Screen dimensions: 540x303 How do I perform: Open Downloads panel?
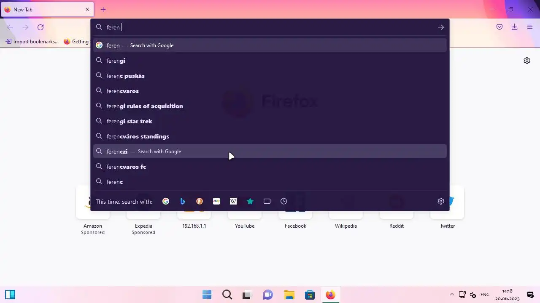coord(515,27)
